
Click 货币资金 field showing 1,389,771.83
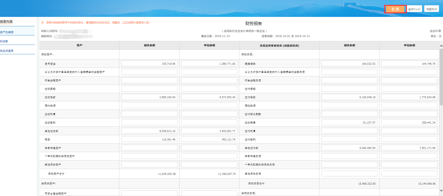[209, 64]
